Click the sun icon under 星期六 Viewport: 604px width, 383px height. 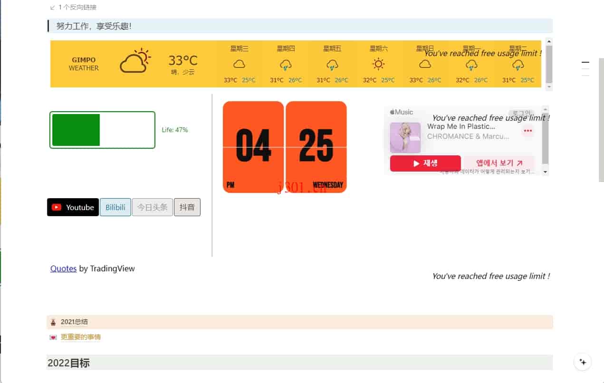(x=378, y=64)
